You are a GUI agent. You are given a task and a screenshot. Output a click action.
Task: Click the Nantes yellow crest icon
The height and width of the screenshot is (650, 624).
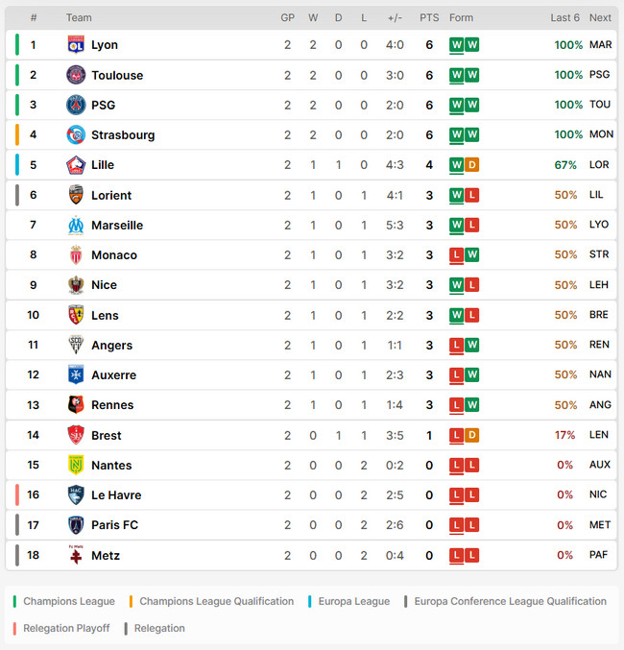pyautogui.click(x=76, y=465)
